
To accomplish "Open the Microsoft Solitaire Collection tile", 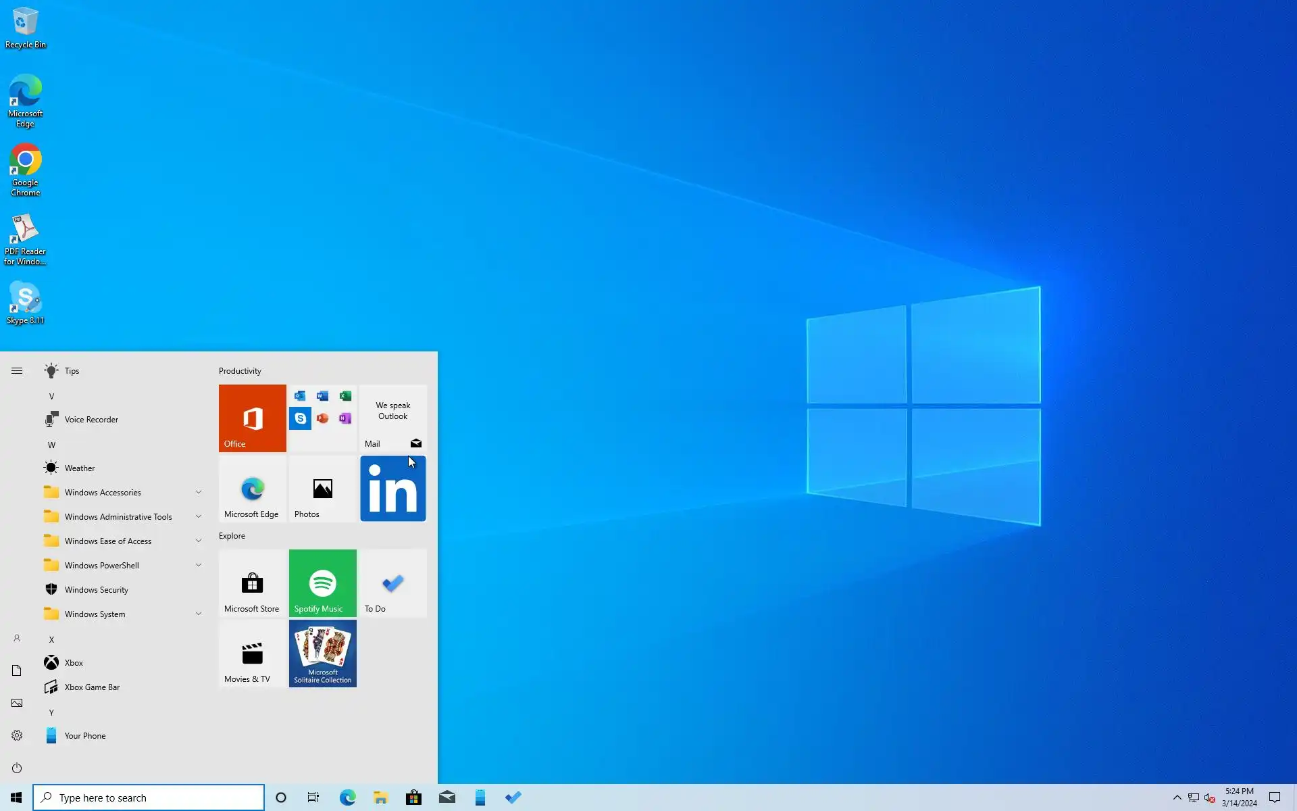I will [322, 653].
